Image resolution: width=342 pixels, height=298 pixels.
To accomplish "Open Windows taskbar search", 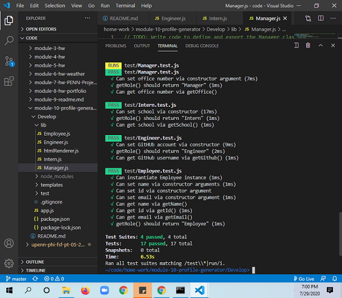I will 28,290.
